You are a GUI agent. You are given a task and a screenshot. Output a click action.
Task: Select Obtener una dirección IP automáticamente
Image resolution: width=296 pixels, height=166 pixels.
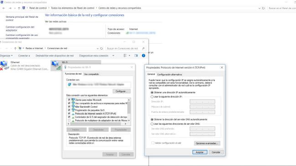coord(152,92)
